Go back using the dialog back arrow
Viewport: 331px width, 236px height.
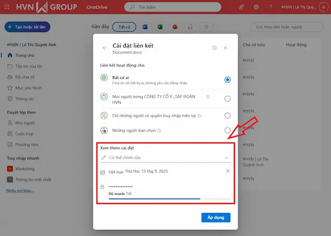click(x=105, y=48)
